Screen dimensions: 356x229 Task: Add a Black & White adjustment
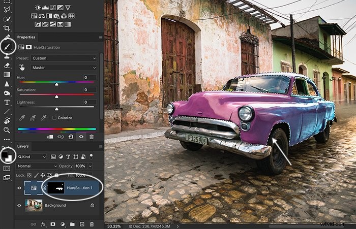coord(49,16)
